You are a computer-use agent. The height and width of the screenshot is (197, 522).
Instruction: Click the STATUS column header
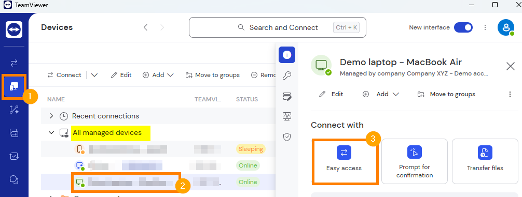[247, 99]
